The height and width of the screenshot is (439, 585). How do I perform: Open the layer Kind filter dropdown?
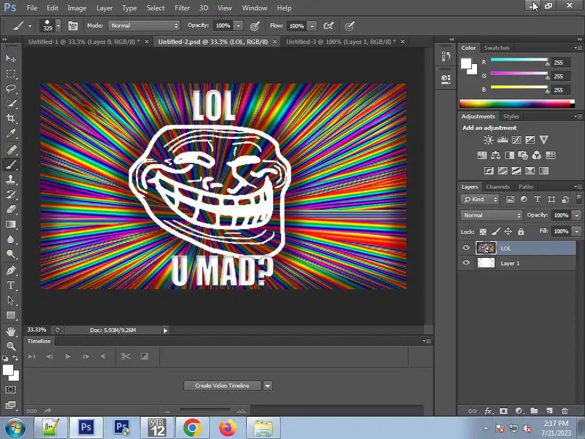tap(480, 199)
